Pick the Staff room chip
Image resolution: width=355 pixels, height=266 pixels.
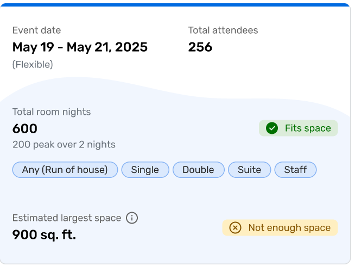pos(295,170)
